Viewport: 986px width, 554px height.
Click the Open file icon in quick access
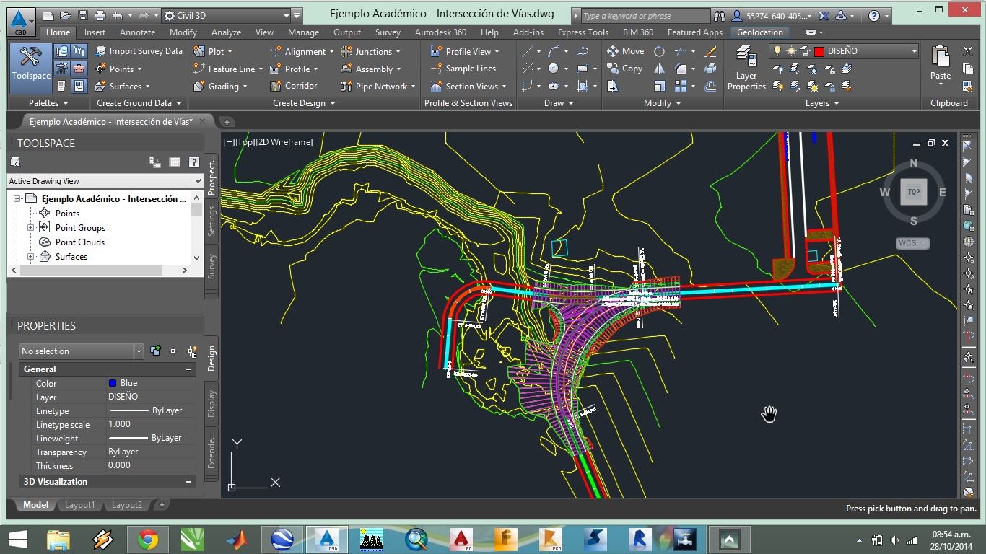(66, 15)
